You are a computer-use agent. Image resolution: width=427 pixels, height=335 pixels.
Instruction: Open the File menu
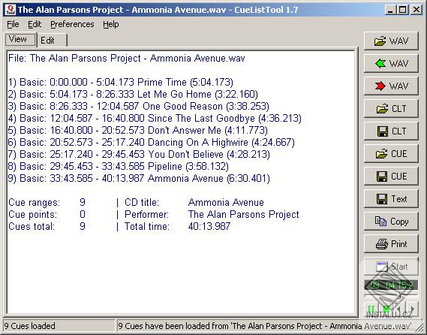pos(13,24)
